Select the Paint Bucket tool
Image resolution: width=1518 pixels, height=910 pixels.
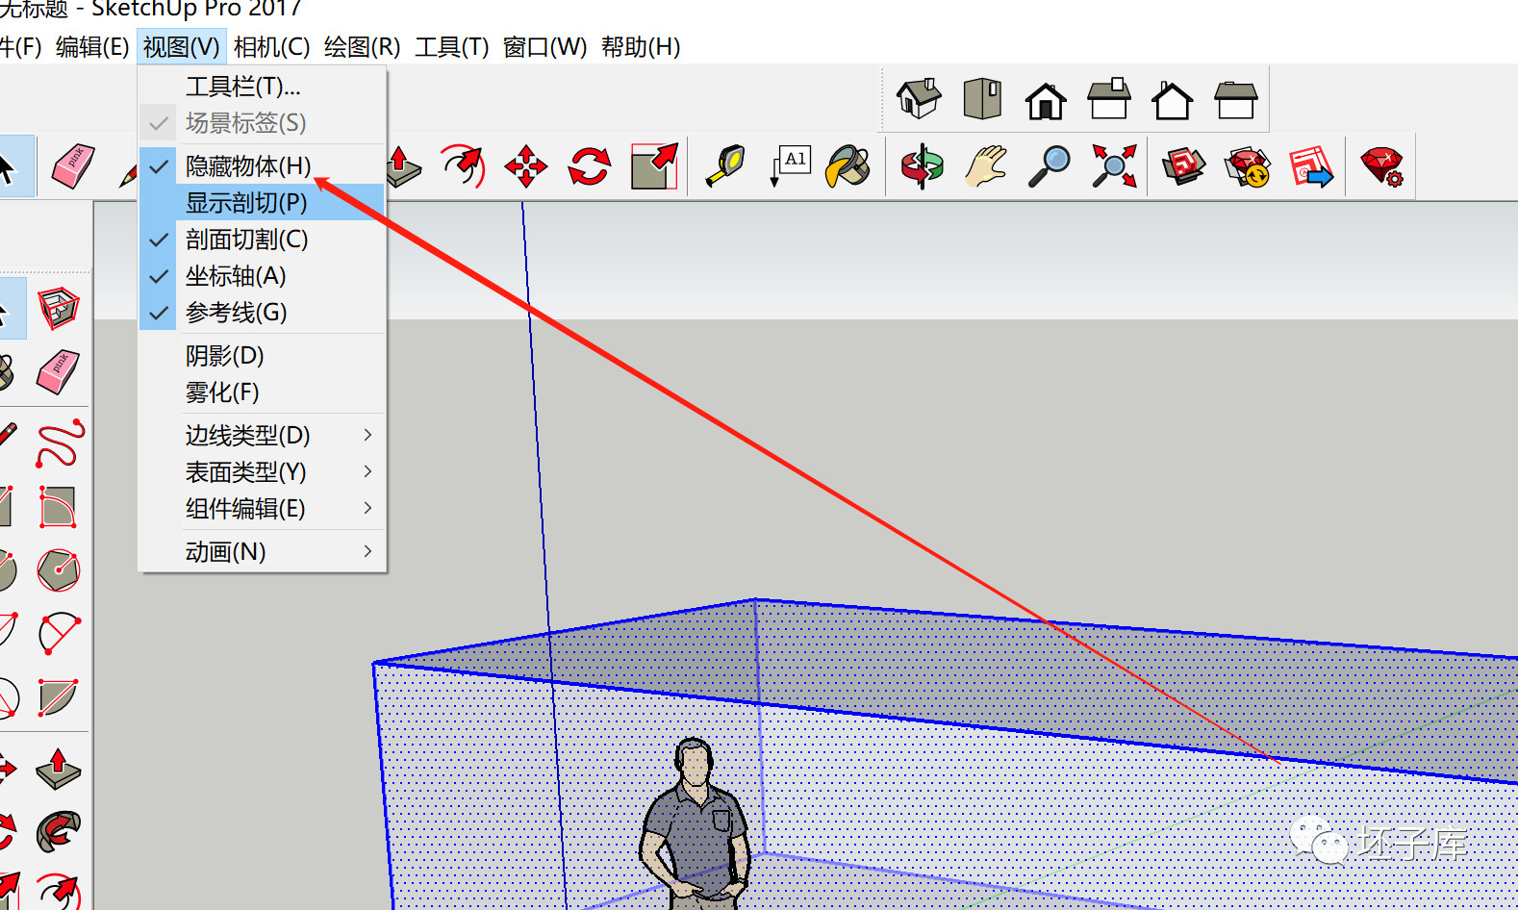tap(848, 166)
